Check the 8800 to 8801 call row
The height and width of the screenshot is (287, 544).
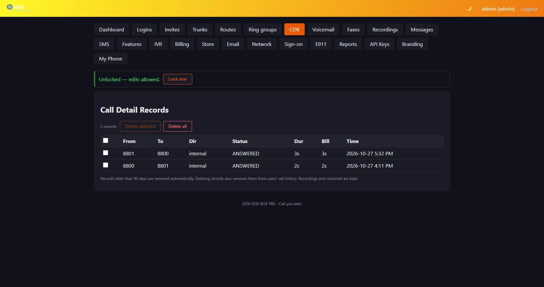(x=106, y=165)
